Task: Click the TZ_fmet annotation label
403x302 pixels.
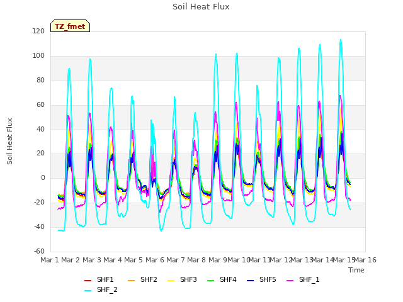Action: [70, 26]
